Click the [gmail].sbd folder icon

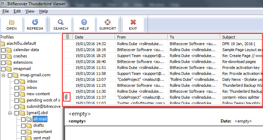pos(22,113)
